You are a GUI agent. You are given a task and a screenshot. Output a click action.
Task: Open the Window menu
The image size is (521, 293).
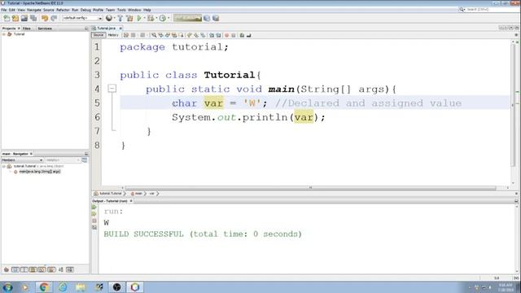click(x=134, y=10)
